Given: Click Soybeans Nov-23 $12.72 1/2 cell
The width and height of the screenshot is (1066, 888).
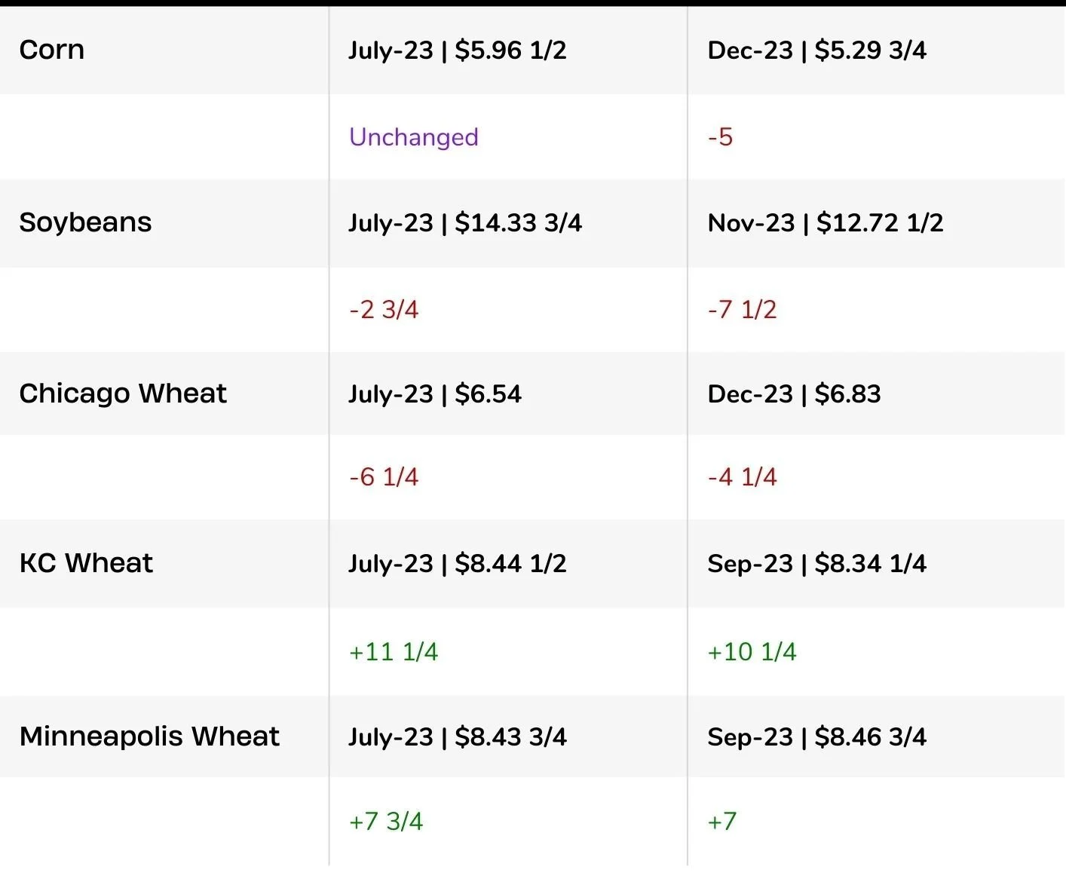Looking at the screenshot, I should click(825, 223).
